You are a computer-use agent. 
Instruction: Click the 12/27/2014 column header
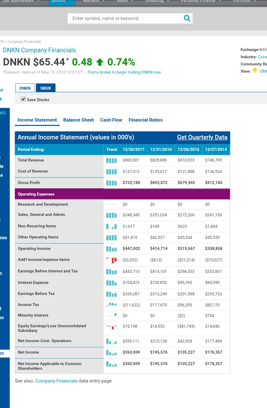[x=216, y=150]
